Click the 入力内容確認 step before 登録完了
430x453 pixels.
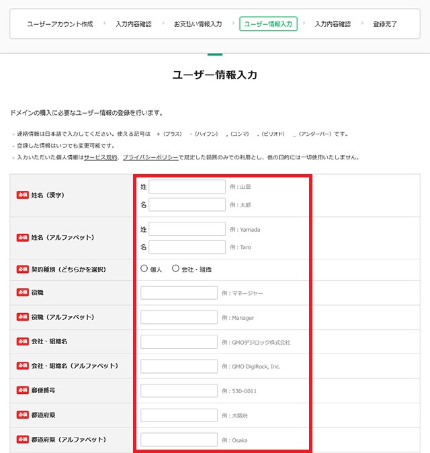(x=333, y=24)
